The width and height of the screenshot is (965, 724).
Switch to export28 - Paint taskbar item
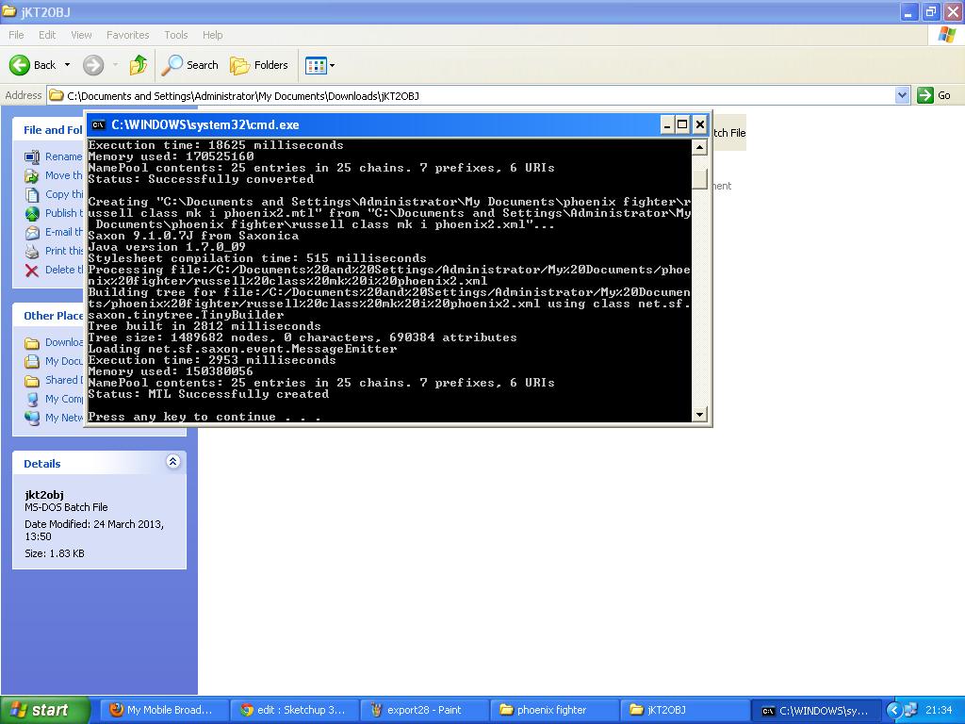(424, 710)
